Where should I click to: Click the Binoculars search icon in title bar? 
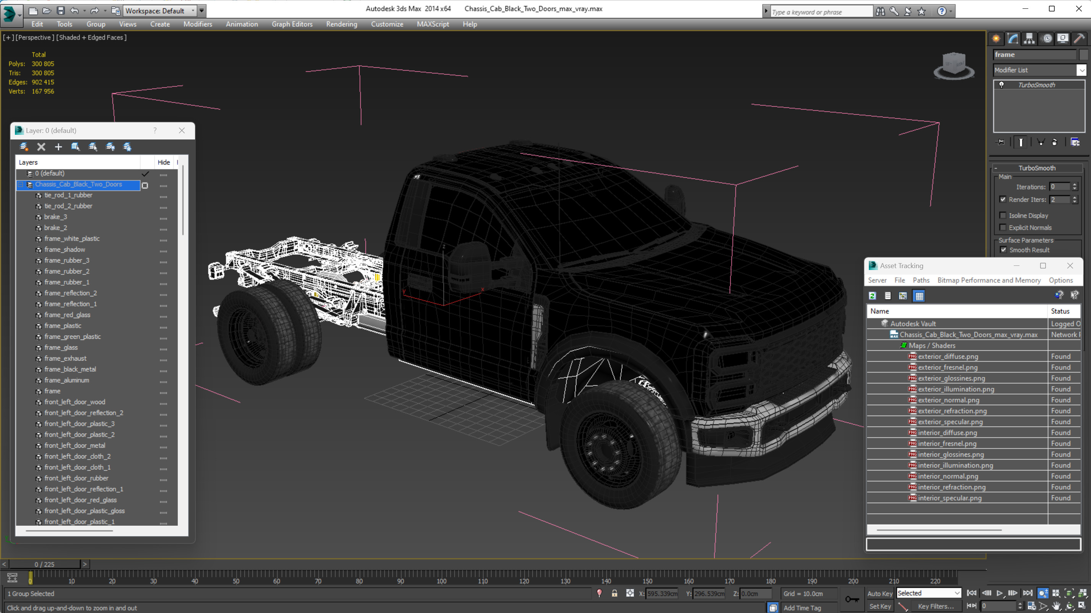coord(881,11)
